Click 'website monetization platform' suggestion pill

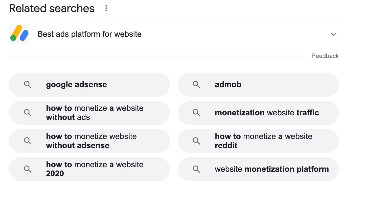(x=271, y=169)
